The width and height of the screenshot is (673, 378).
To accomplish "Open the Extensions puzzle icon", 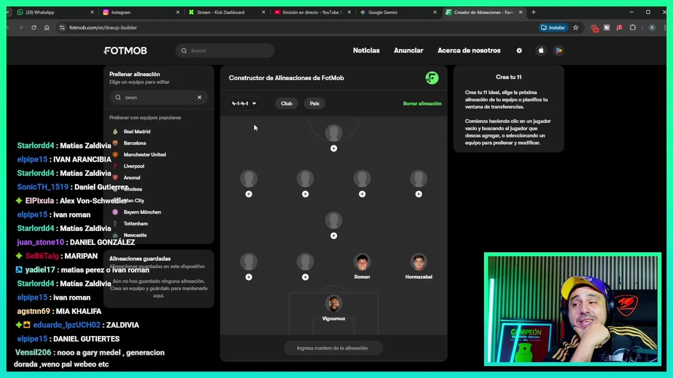I will 633,27.
